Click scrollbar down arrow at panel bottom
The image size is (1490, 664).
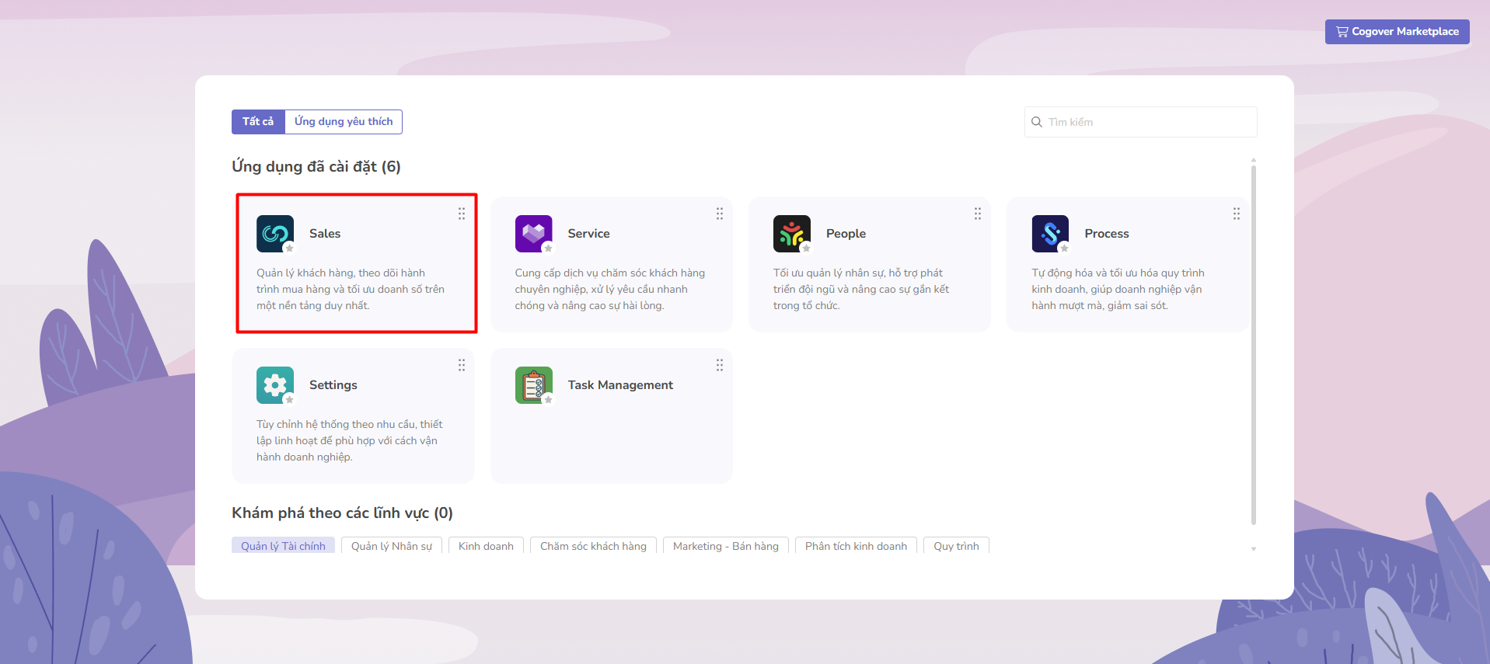(x=1253, y=549)
